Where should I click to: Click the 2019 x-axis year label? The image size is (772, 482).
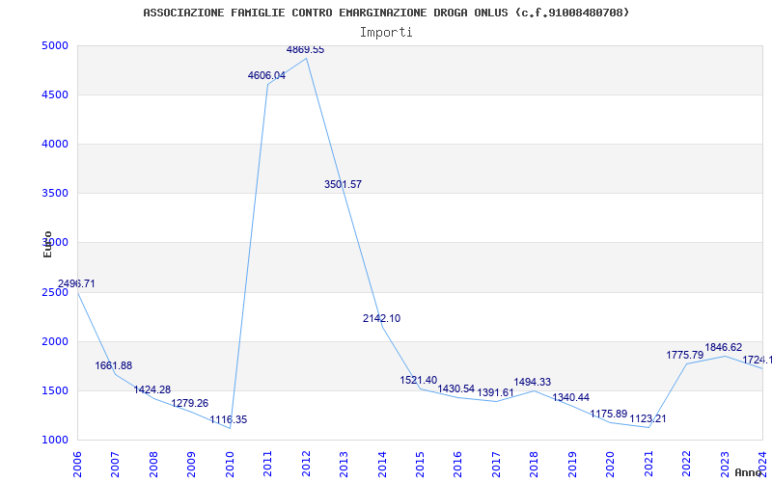click(571, 465)
